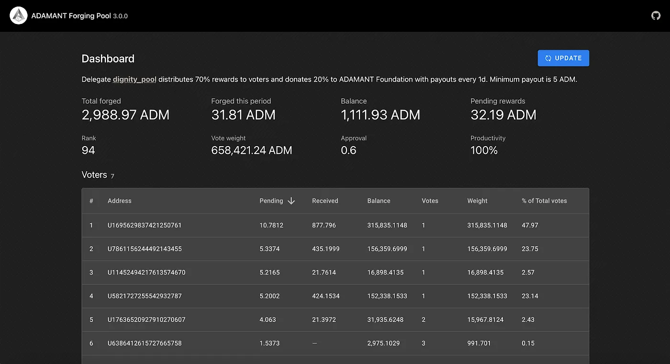670x364 pixels.
Task: Click pending value 5.2002
Action: 269,296
